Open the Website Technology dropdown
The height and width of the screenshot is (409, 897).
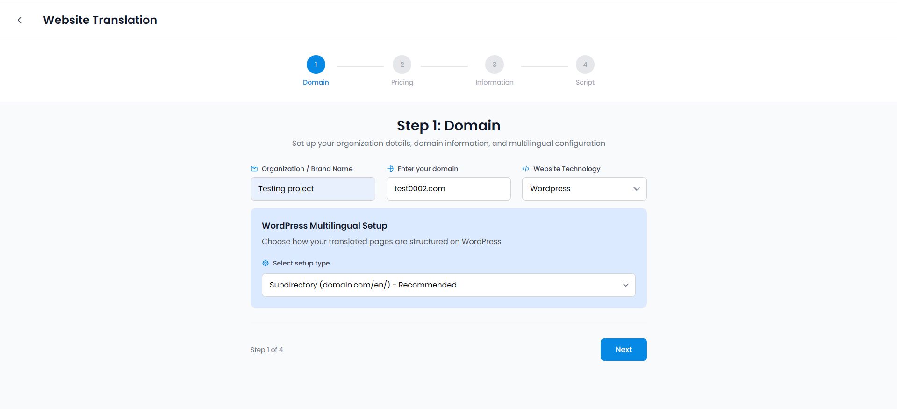point(584,189)
